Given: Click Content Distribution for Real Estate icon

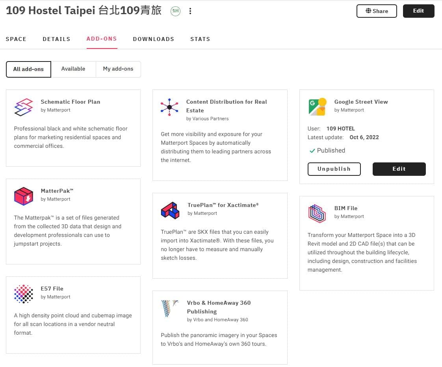Looking at the screenshot, I should [x=169, y=107].
